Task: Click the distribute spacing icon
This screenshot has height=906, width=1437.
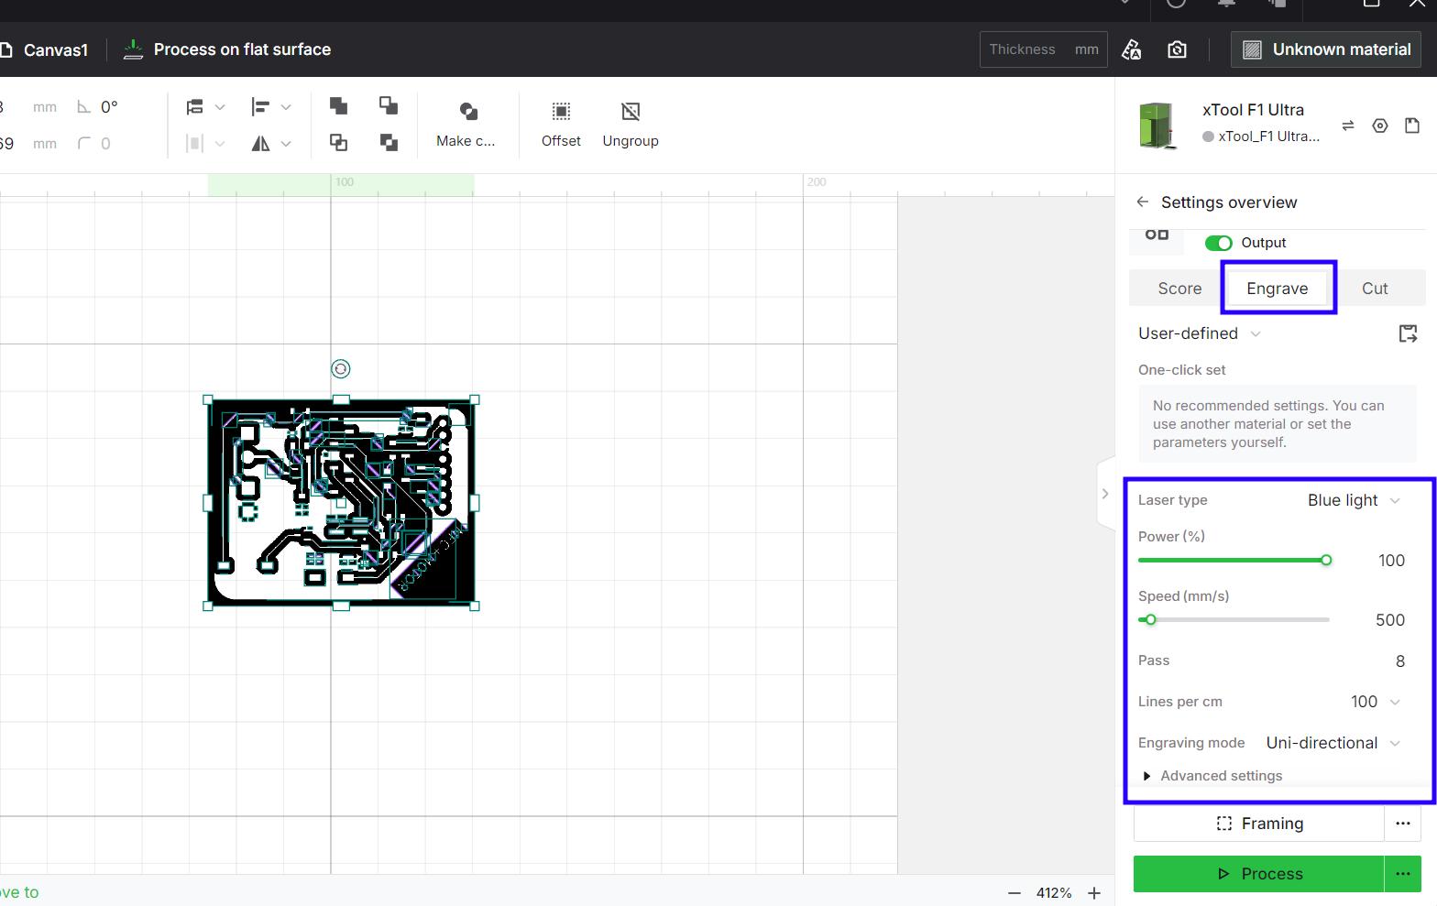Action: (x=194, y=144)
